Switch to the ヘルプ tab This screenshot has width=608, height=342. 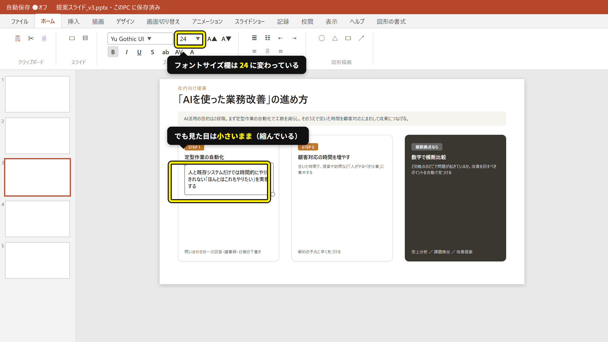click(357, 22)
